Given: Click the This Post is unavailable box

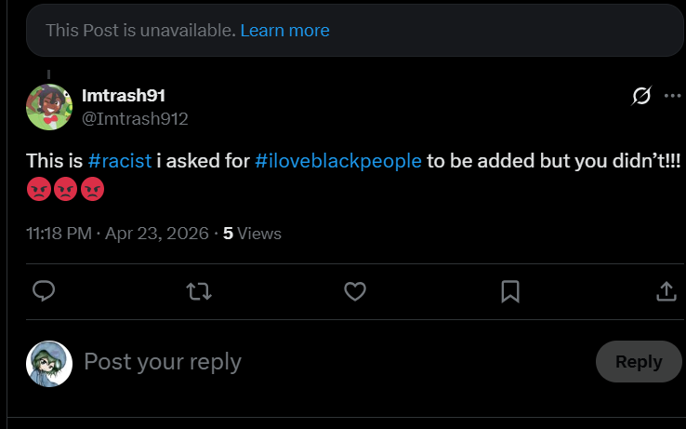Looking at the screenshot, I should click(355, 30).
